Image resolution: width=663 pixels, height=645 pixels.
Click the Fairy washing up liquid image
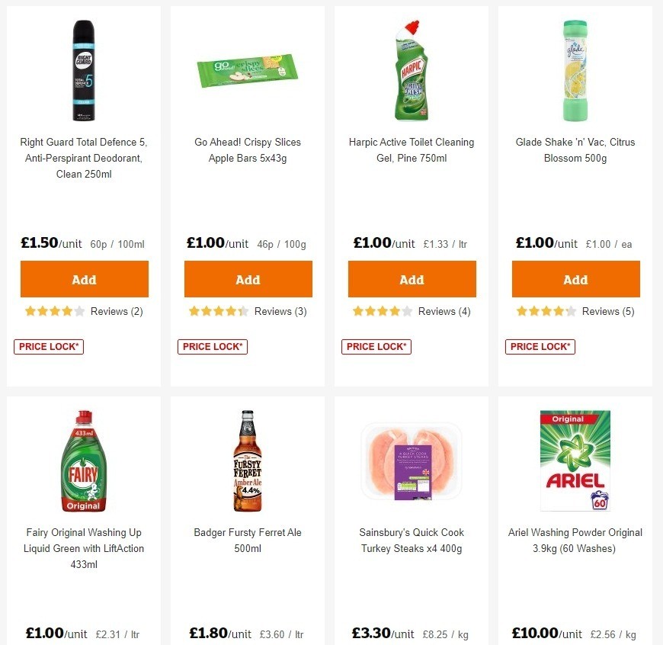(84, 460)
